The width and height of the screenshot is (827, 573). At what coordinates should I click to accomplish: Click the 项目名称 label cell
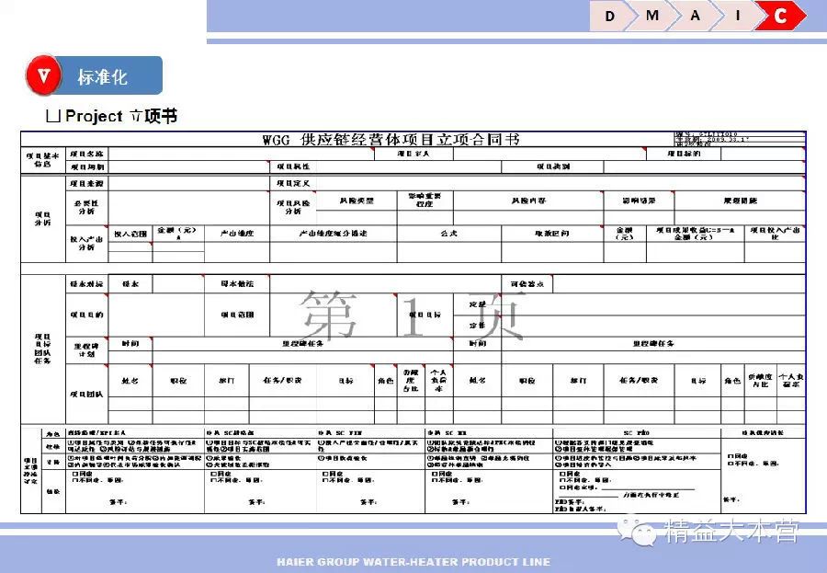(87, 154)
